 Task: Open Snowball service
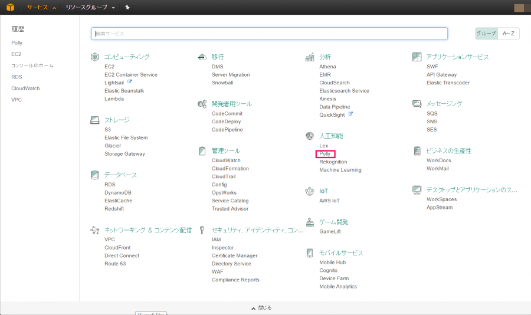click(x=222, y=83)
